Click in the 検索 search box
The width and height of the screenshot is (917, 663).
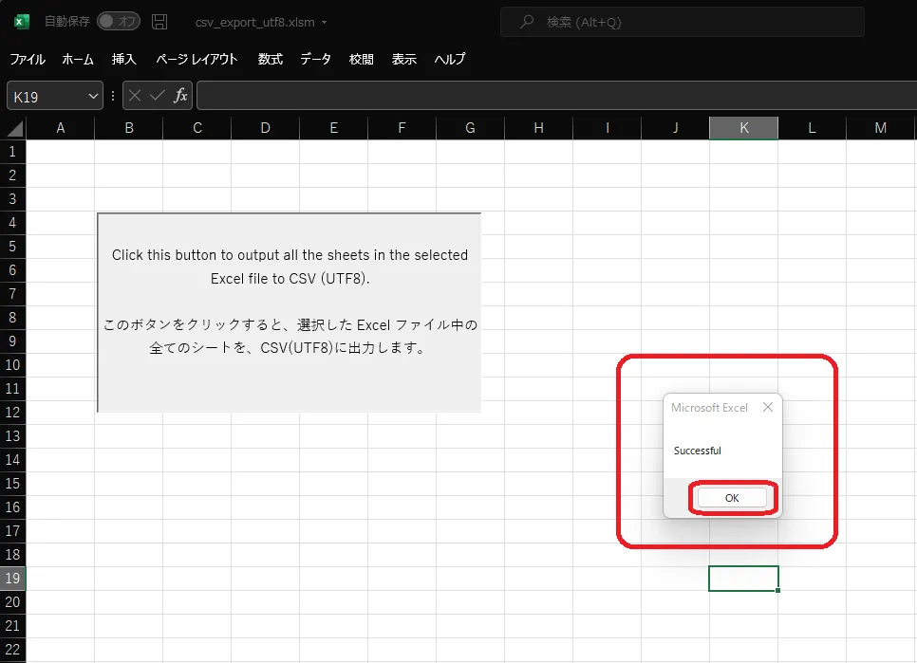[682, 22]
